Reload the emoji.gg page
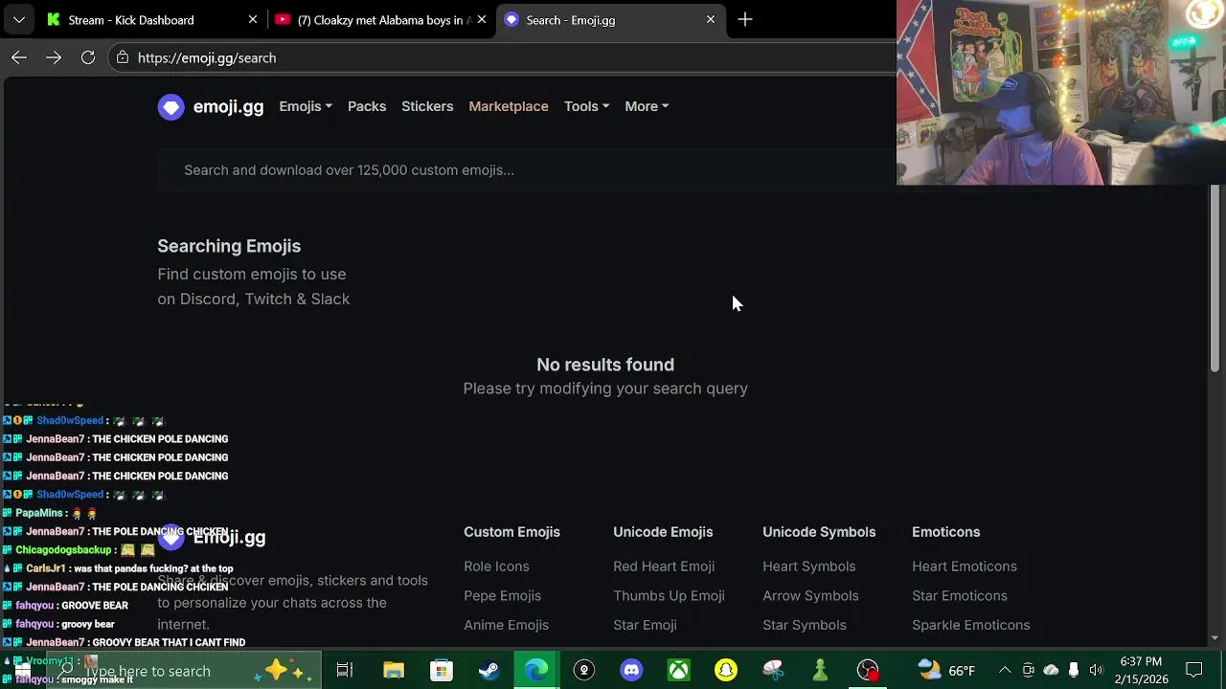Viewport: 1226px width, 689px height. click(x=88, y=57)
